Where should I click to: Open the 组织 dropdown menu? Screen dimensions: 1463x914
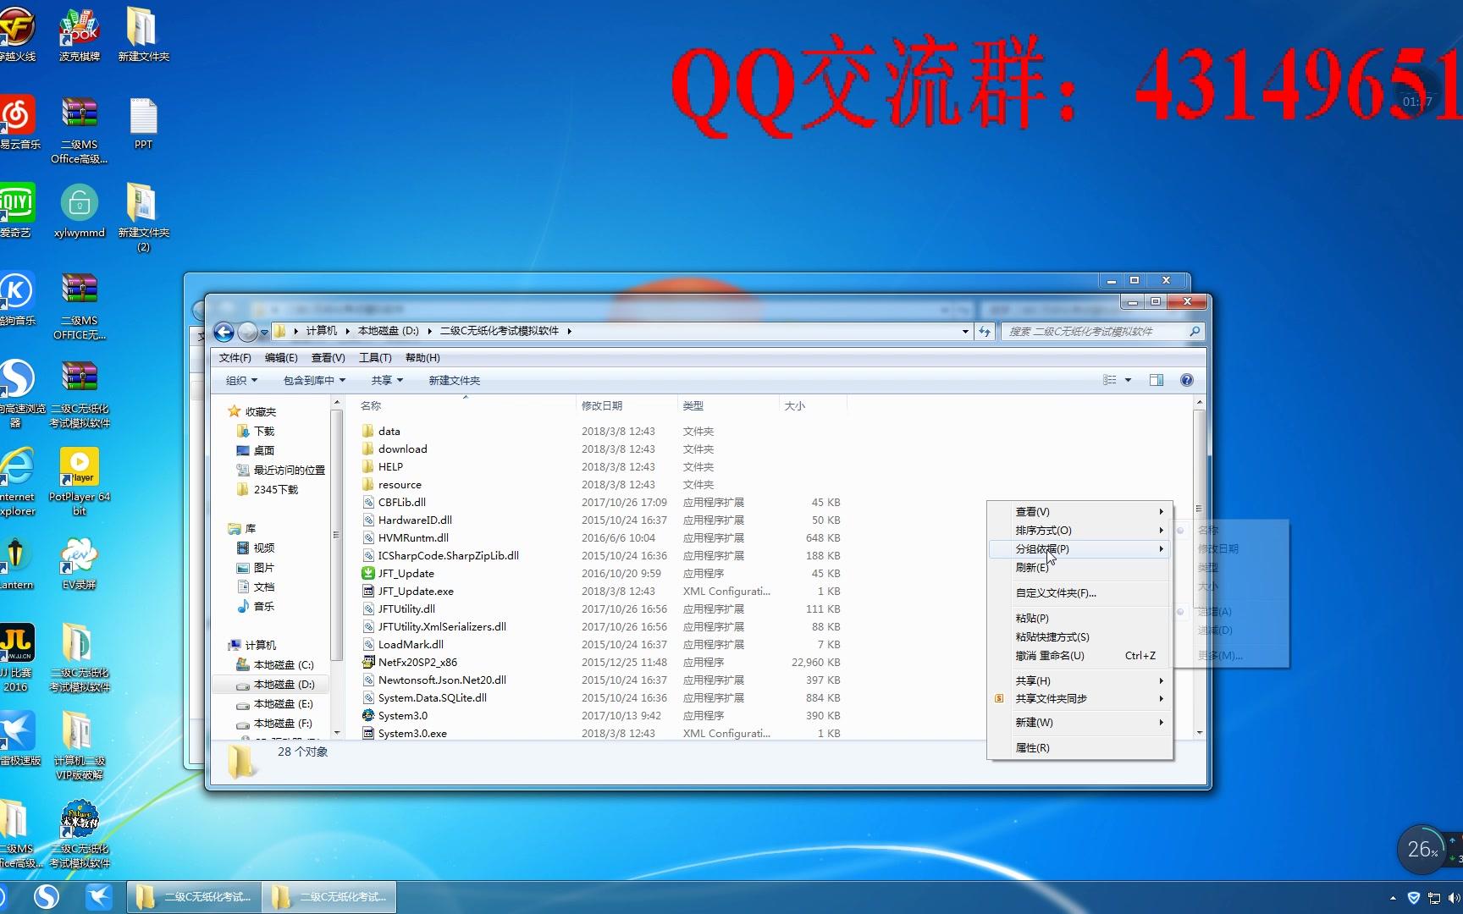click(240, 380)
